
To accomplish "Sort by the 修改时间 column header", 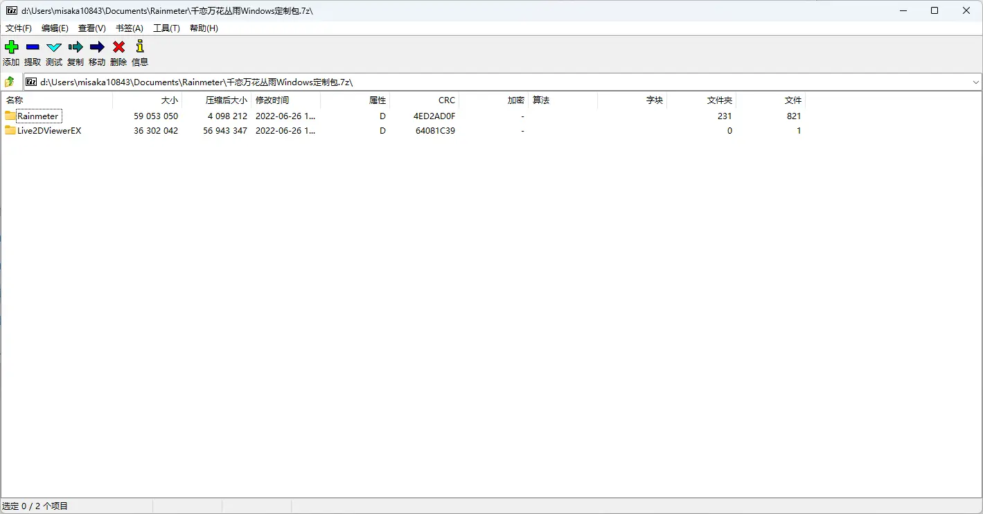I will click(272, 100).
